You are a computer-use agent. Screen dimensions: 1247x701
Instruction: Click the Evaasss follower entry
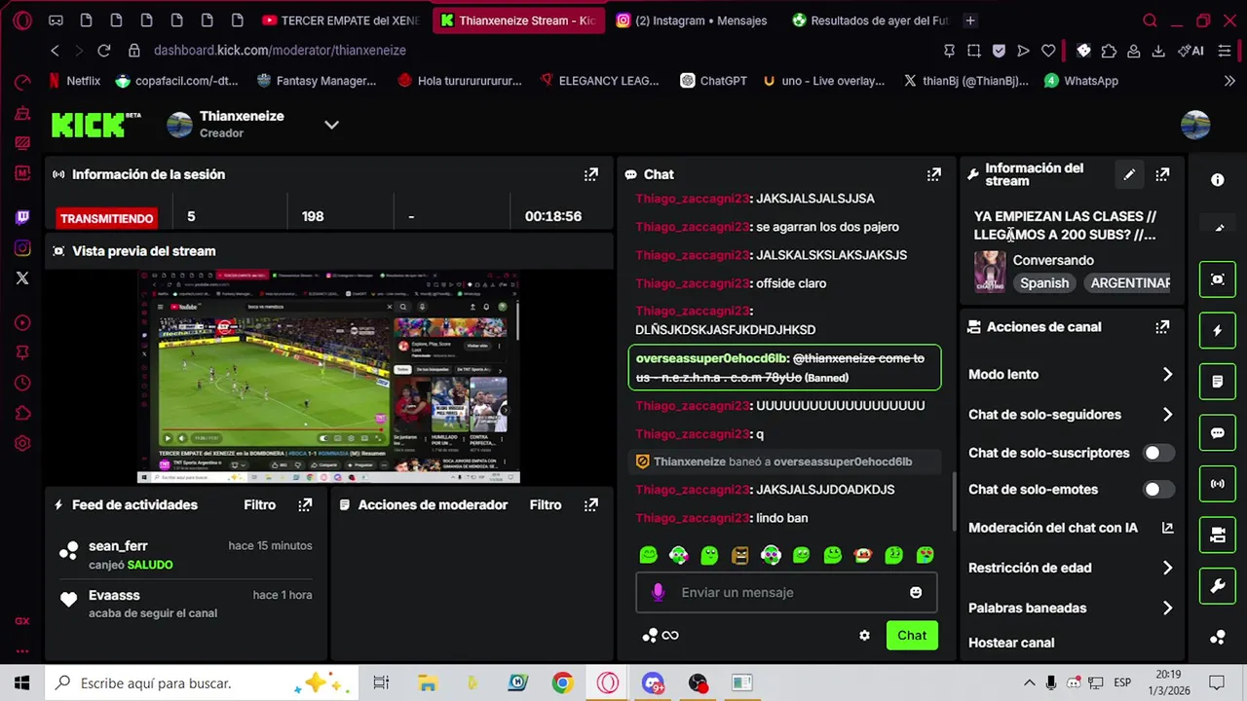[186, 604]
